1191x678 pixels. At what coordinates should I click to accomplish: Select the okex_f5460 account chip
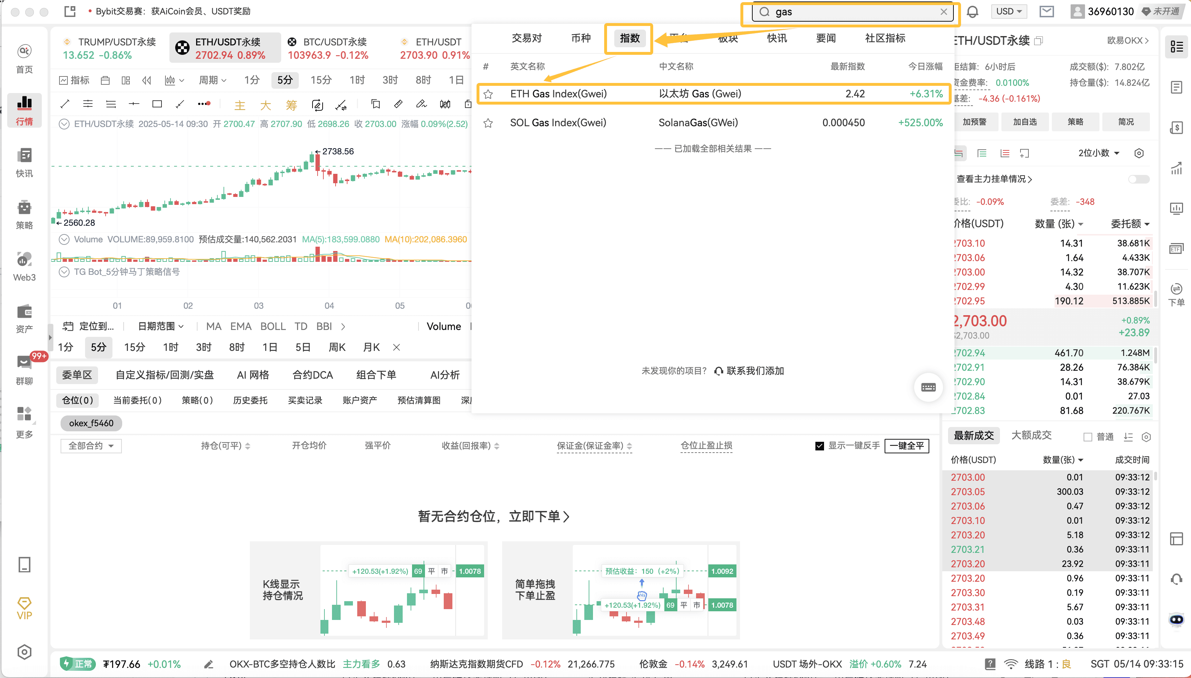(x=91, y=423)
